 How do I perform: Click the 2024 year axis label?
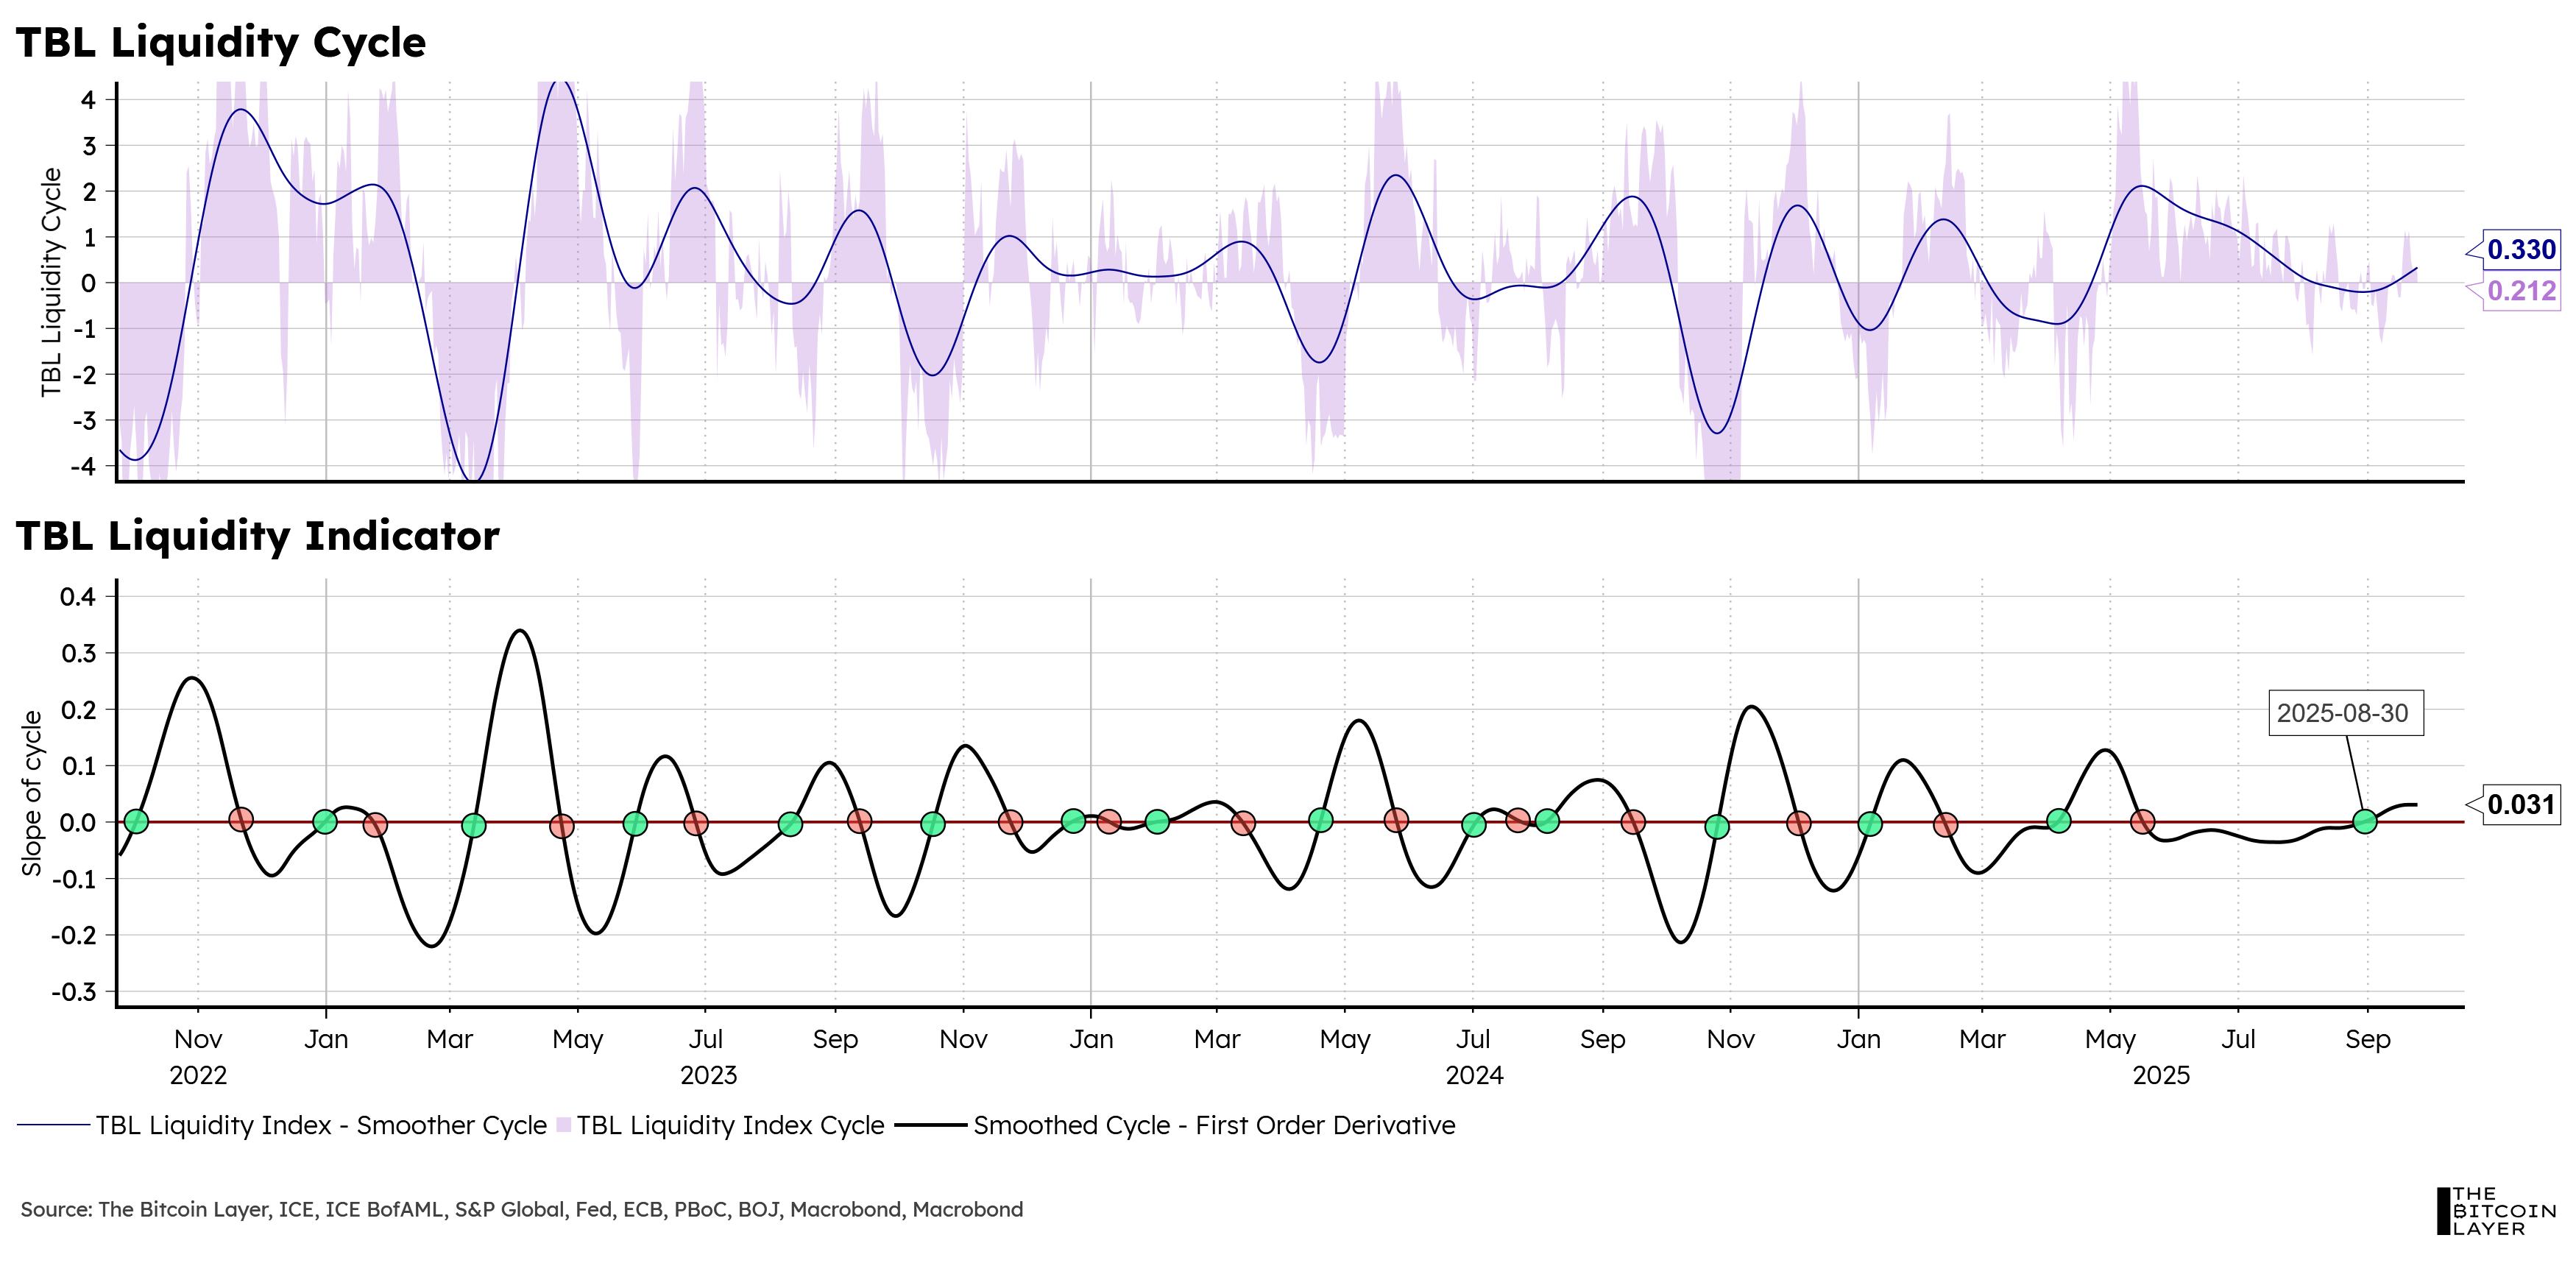pyautogui.click(x=1474, y=1075)
